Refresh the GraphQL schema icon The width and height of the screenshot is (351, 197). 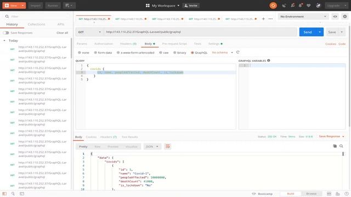point(237,53)
